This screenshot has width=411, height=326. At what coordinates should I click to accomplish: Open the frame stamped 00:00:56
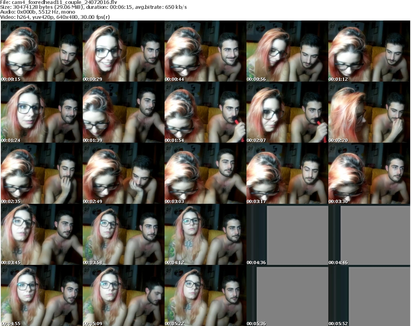(x=287, y=51)
